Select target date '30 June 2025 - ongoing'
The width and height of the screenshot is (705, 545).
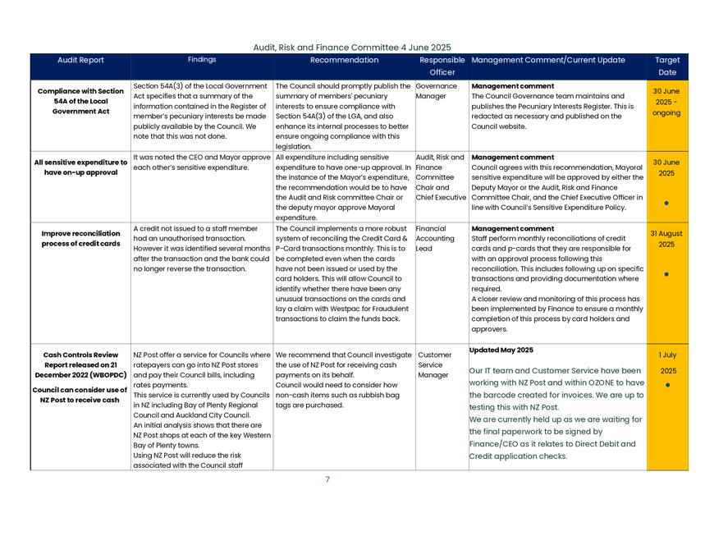pos(666,102)
